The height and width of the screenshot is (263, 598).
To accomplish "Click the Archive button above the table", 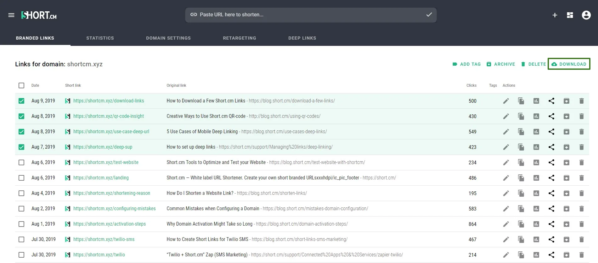I will (501, 64).
